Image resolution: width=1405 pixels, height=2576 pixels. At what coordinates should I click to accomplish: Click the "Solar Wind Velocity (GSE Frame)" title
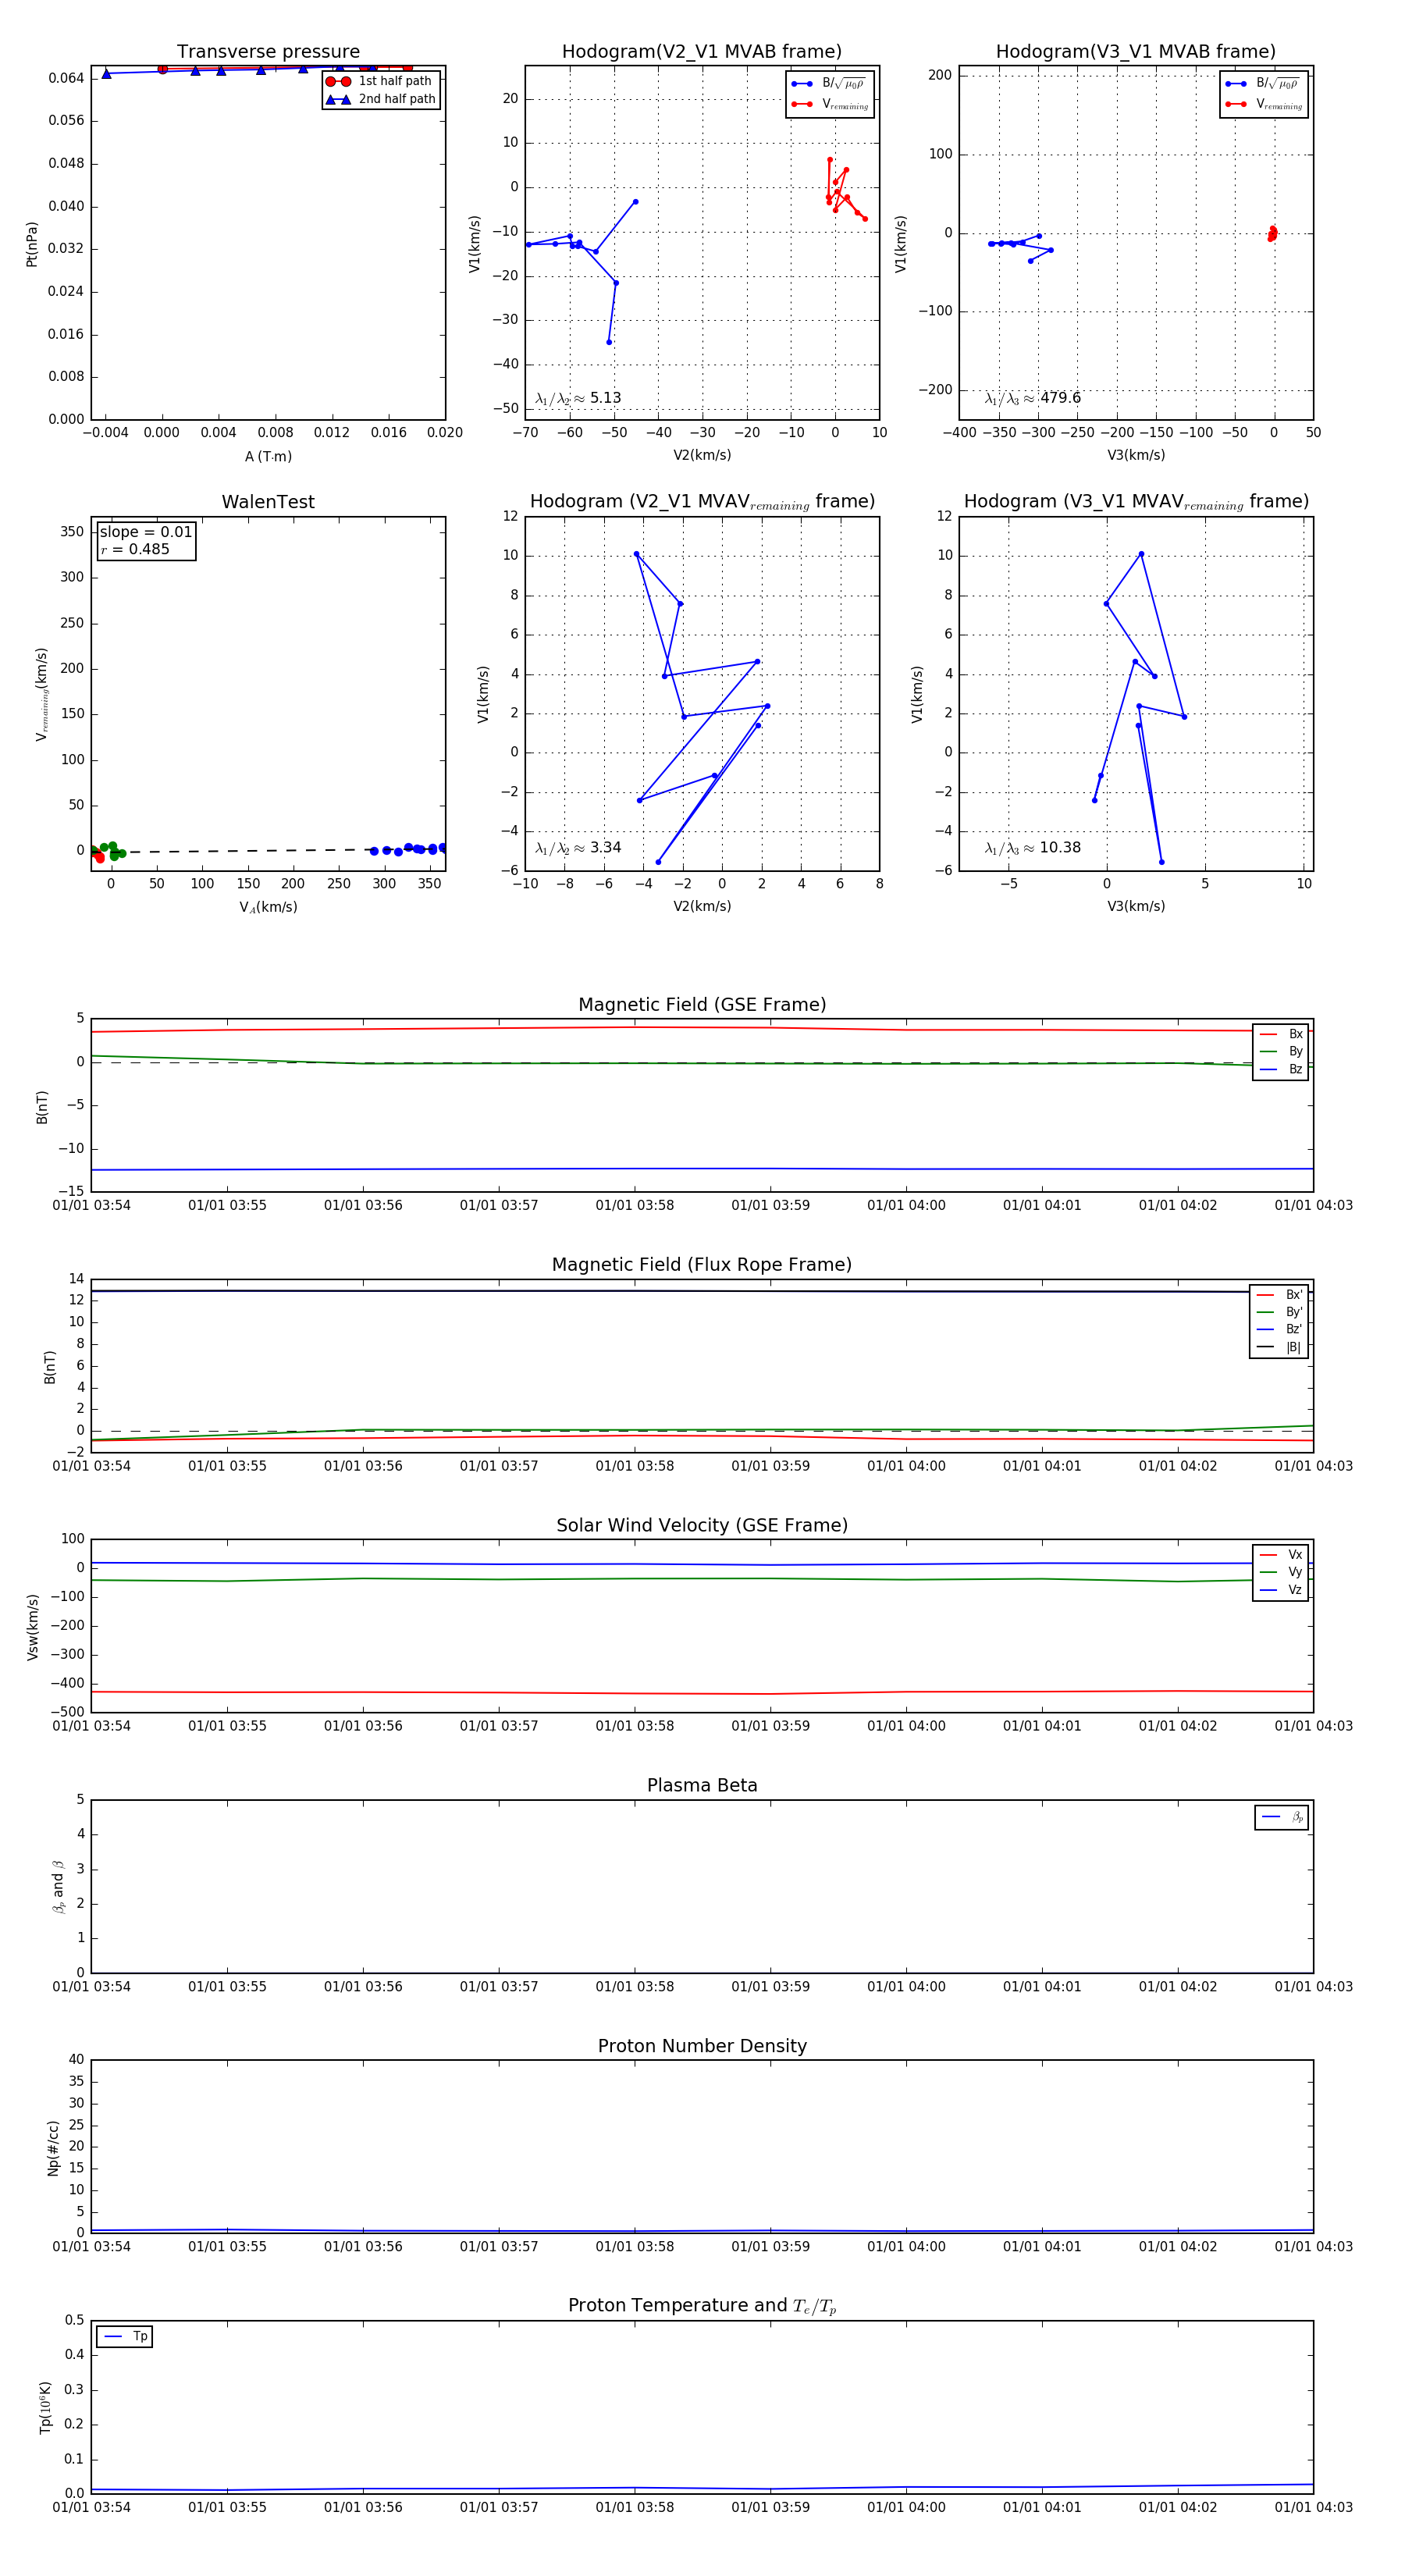pyautogui.click(x=702, y=1525)
